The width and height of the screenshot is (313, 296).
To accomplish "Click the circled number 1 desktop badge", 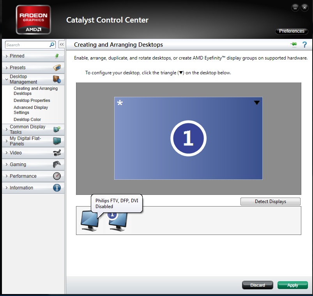I will (188, 138).
